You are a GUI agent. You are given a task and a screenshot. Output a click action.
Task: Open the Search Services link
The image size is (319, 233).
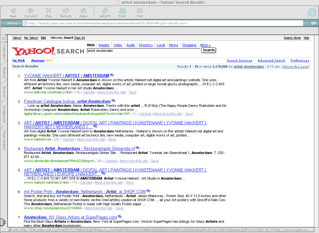pos(240,61)
